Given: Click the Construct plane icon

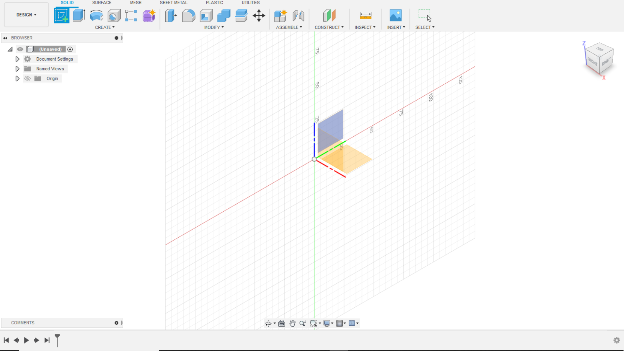Looking at the screenshot, I should coord(329,15).
